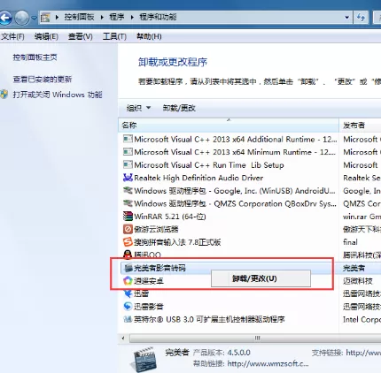Expand the arrow after 程序 breadcrumb
This screenshot has width=381, height=373.
132,18
